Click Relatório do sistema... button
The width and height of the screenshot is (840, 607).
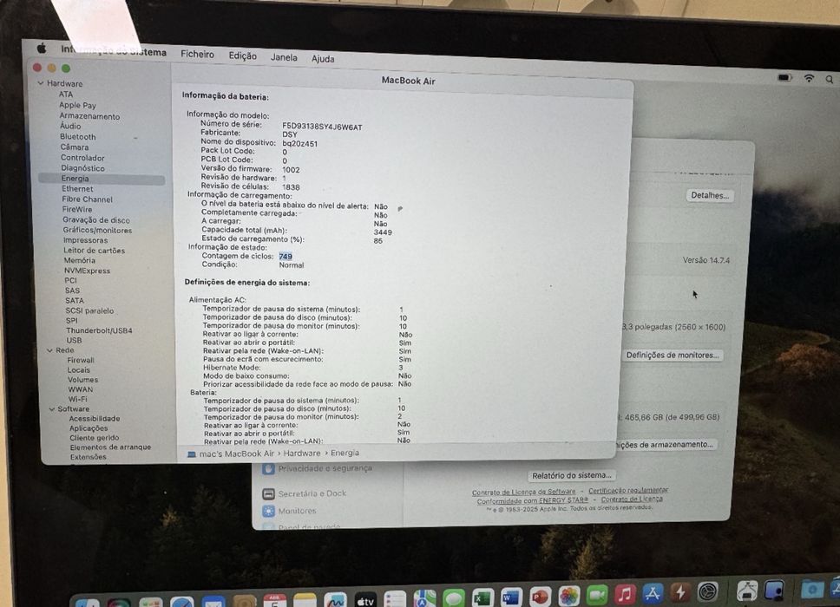[x=572, y=475]
